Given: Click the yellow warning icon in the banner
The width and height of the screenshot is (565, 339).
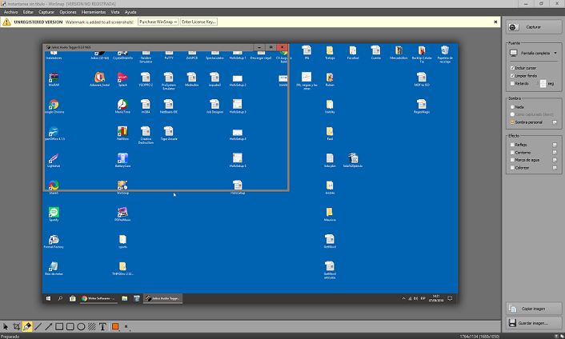Looking at the screenshot, I should pyautogui.click(x=6, y=22).
